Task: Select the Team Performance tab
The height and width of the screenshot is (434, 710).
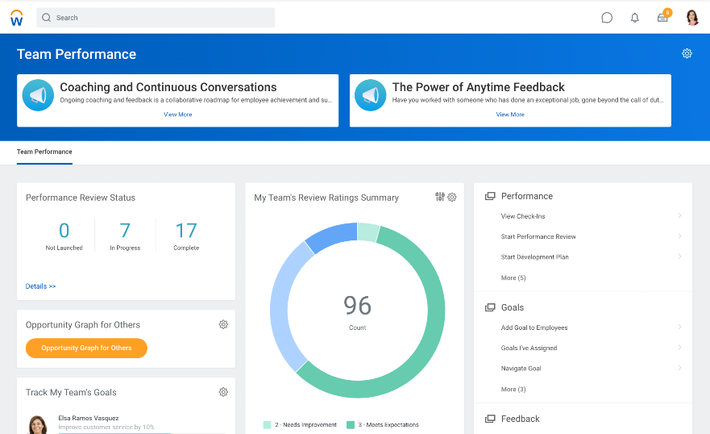Action: (x=44, y=152)
